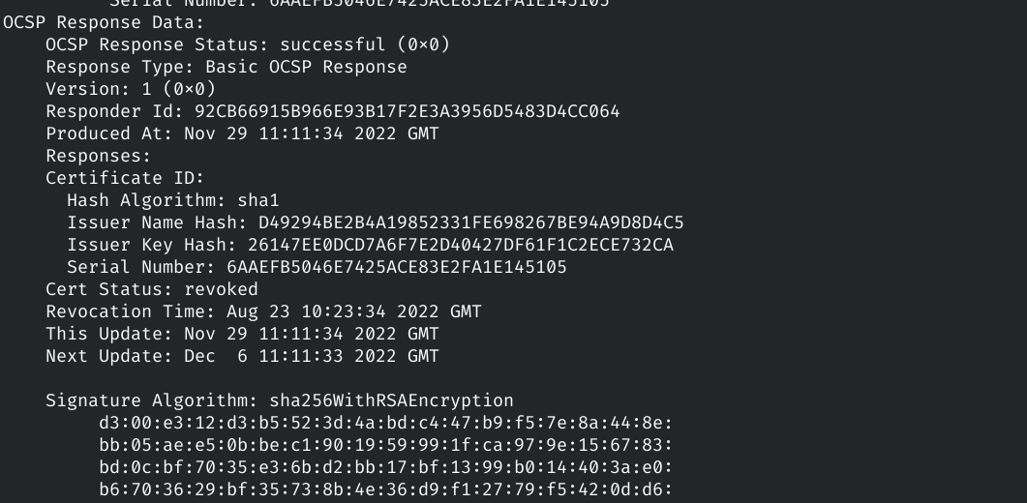Click the "OCSP Response Data:" header line
1027x503 pixels.
coord(104,22)
